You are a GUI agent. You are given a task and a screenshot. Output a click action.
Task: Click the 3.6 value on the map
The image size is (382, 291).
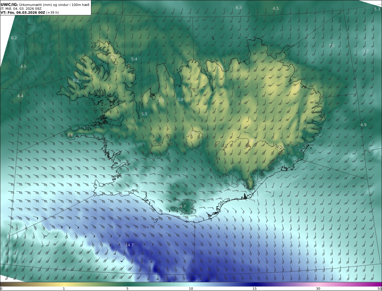click(x=70, y=135)
